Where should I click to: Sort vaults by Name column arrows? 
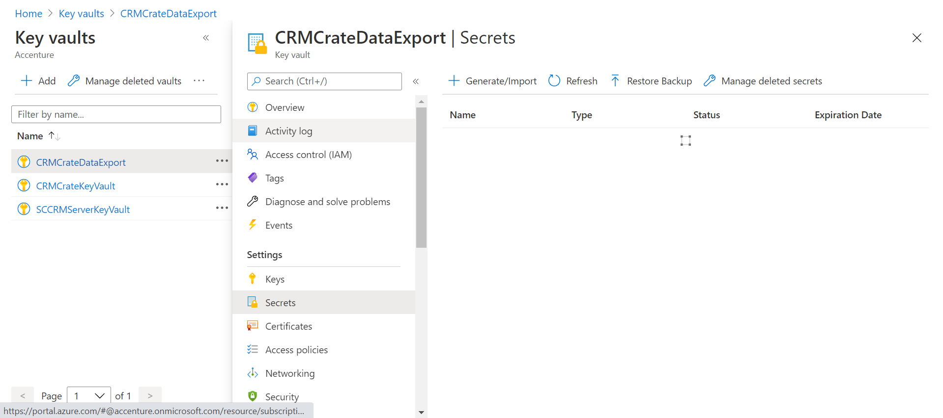pyautogui.click(x=55, y=136)
